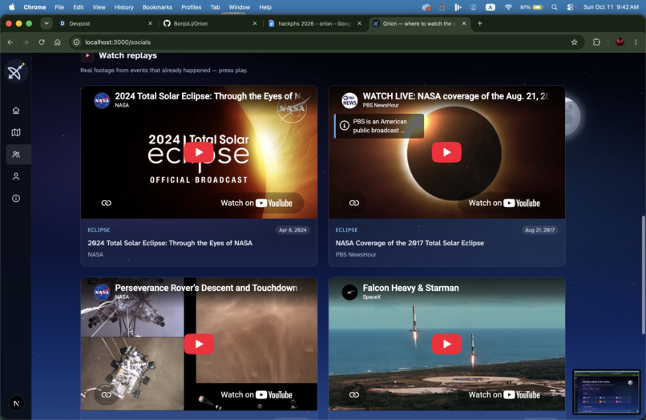646x420 pixels.
Task: Open the Home page in Orion sidebar
Action: coord(16,111)
